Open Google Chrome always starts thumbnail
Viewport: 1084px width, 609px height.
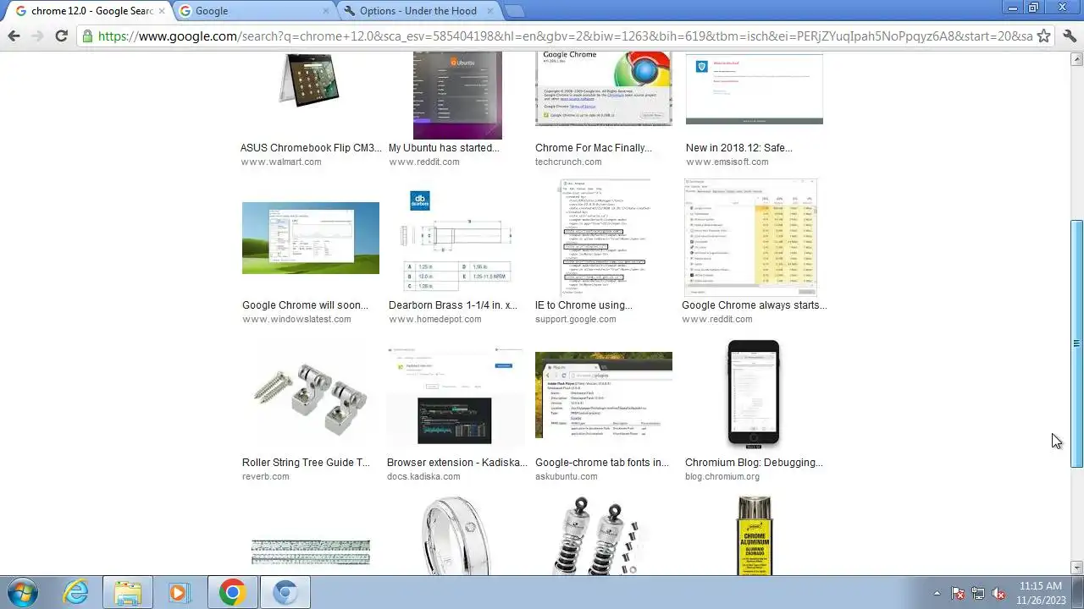point(751,238)
